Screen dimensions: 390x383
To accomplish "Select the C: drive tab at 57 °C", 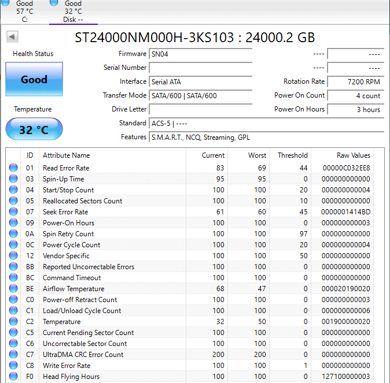I will 24,12.
